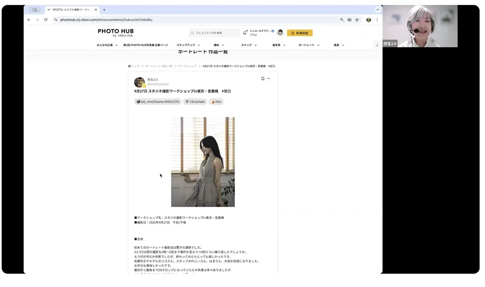This screenshot has height=287, width=485.
Task: Open a new browser tab
Action: 104,10
